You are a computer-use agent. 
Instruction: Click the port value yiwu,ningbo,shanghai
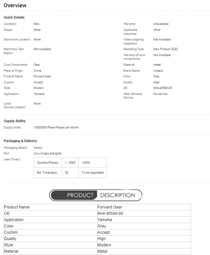pos(48,153)
